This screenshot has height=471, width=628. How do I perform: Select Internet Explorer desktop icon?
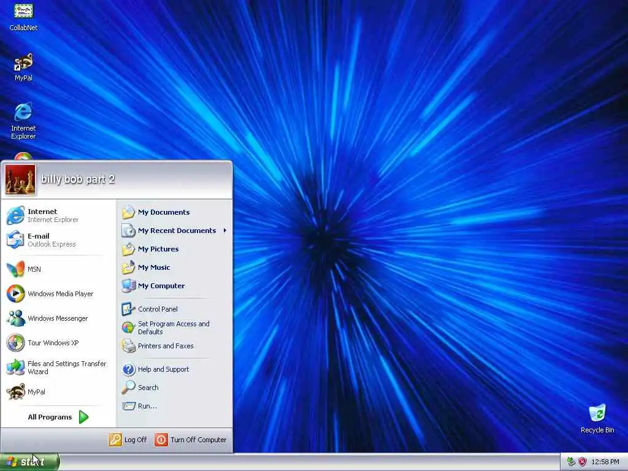pyautogui.click(x=23, y=121)
